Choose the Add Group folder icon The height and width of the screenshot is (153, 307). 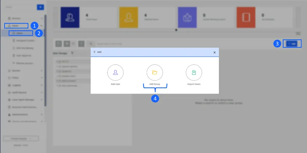click(x=155, y=73)
